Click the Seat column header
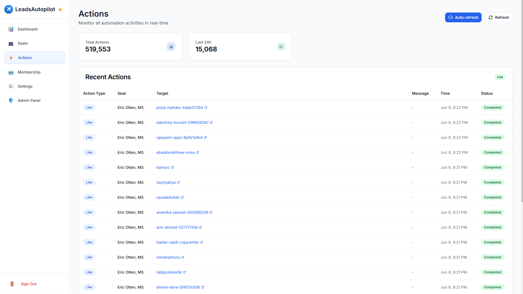523x294 pixels. pos(121,93)
